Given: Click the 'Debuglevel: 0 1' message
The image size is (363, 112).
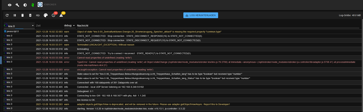Looking at the screenshot, I should (85, 91).
